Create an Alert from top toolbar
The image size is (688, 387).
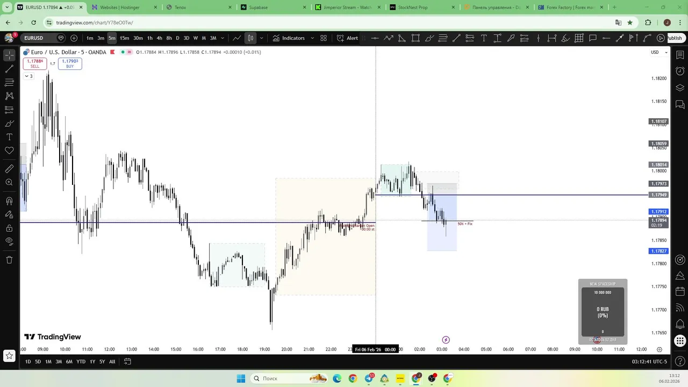(347, 38)
